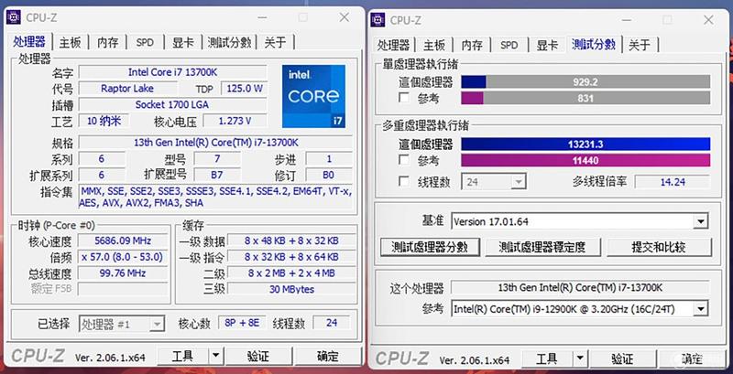This screenshot has width=733, height=374.
Task: Open 測試分數 tab in left window
Action: point(230,42)
